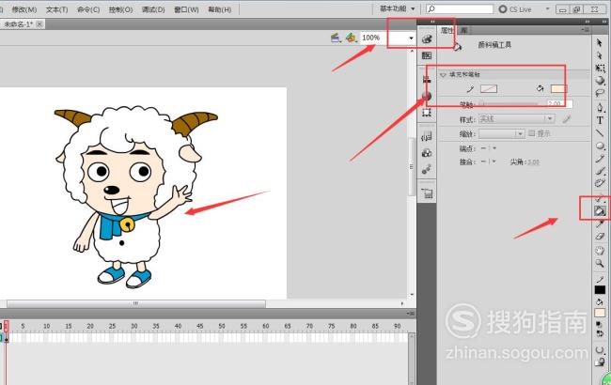Click the stroke color swatch in properties
This screenshot has height=385, width=611.
click(x=489, y=89)
